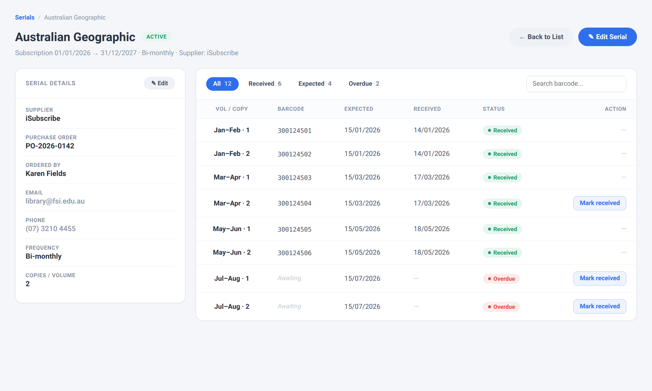Click purchase order PO-2026-0142
Image resolution: width=652 pixels, height=391 pixels.
50,146
